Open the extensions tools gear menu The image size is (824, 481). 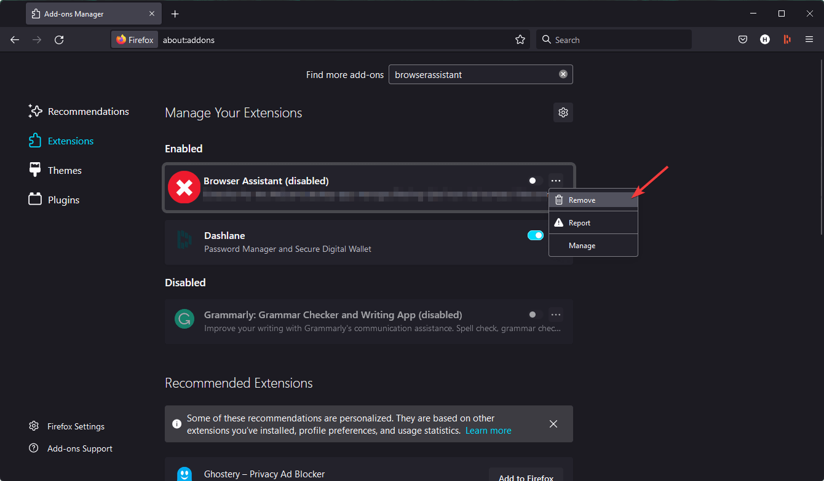click(x=563, y=112)
